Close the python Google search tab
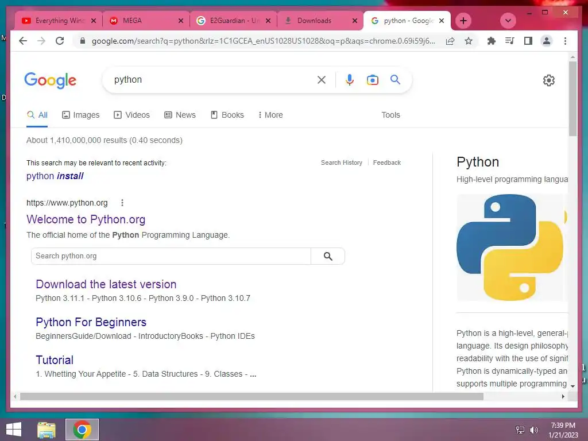 (x=442, y=21)
